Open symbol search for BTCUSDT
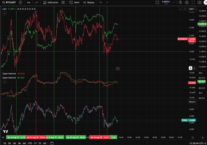The height and width of the screenshot is (145, 207). pos(9,2)
